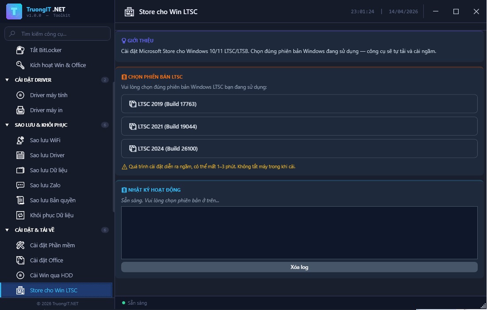This screenshot has height=310, width=487.
Task: Focus the Tìm kiếm công cụ search box
Action: pyautogui.click(x=62, y=34)
